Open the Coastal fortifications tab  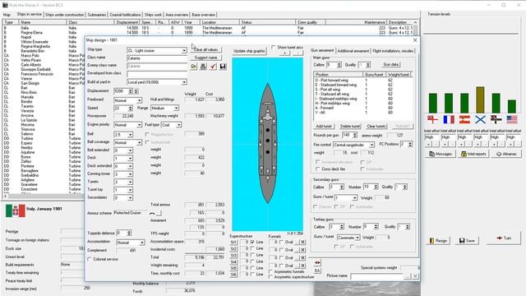point(125,15)
